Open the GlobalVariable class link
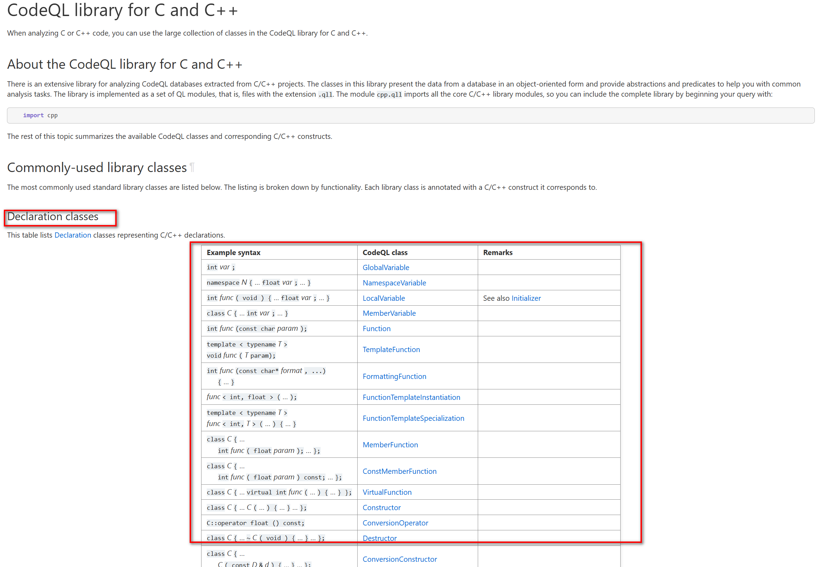This screenshot has height=567, width=834. pyautogui.click(x=386, y=267)
